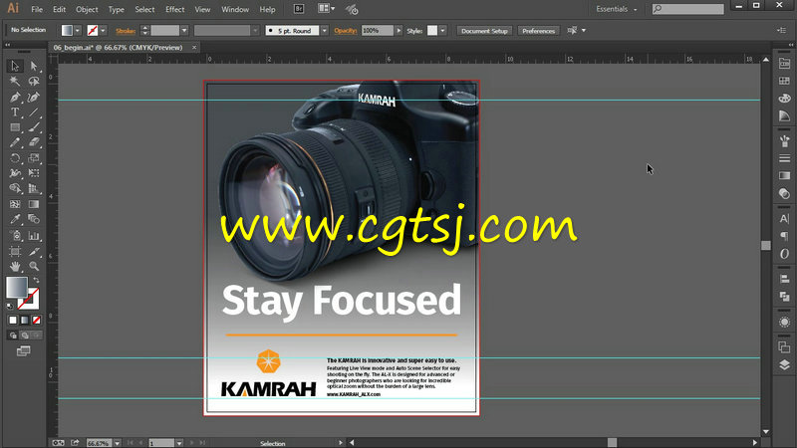Swap fill and stroke colors

pos(36,281)
